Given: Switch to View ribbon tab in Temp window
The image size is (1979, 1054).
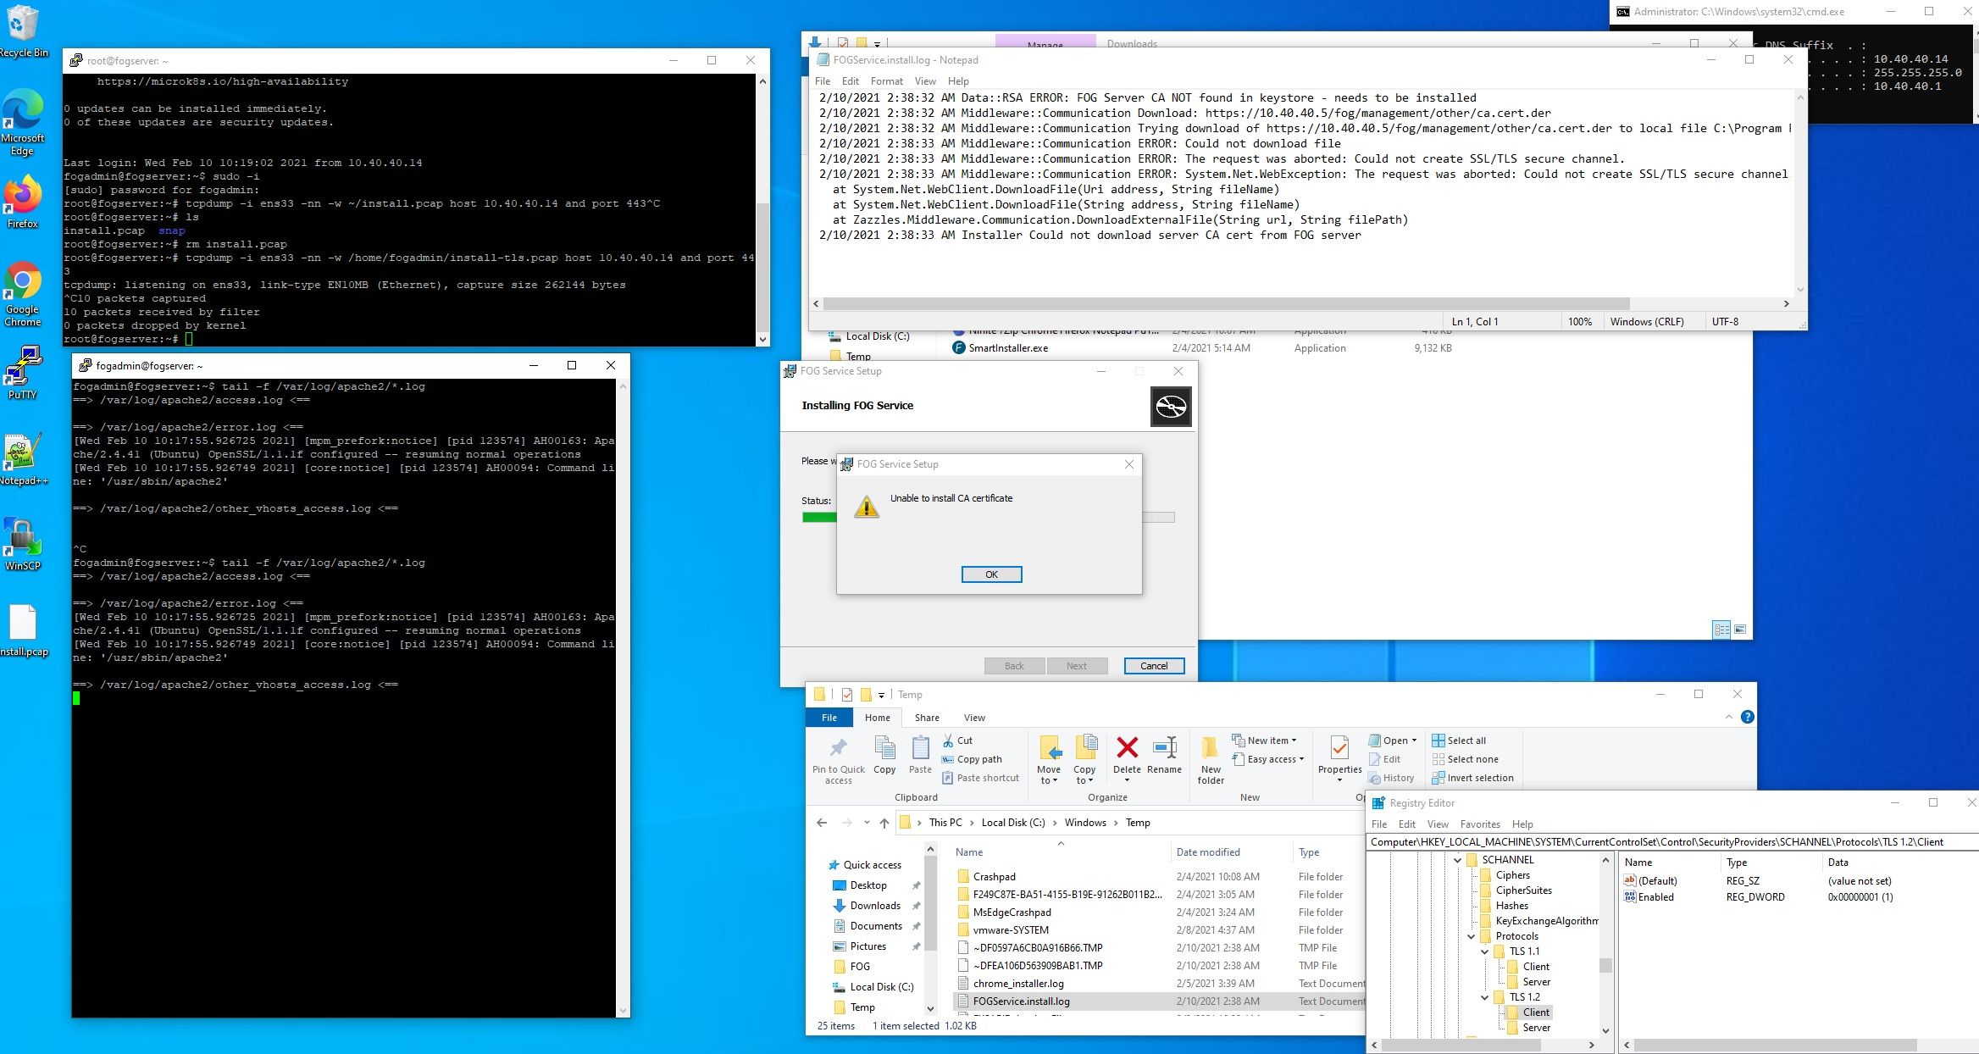Looking at the screenshot, I should pyautogui.click(x=974, y=718).
